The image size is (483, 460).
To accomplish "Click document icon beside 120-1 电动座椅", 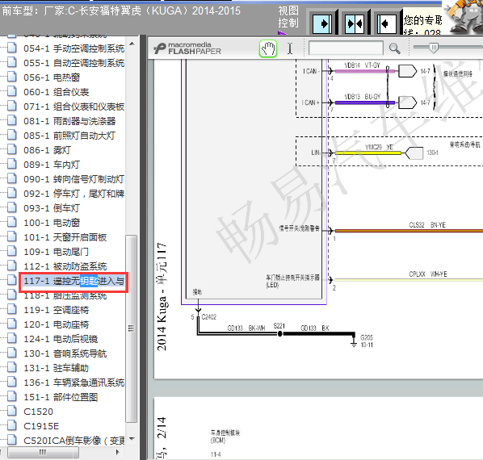I will pyautogui.click(x=11, y=324).
